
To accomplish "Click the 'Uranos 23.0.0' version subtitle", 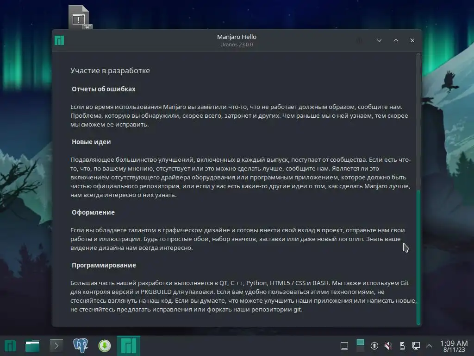I will tap(237, 44).
